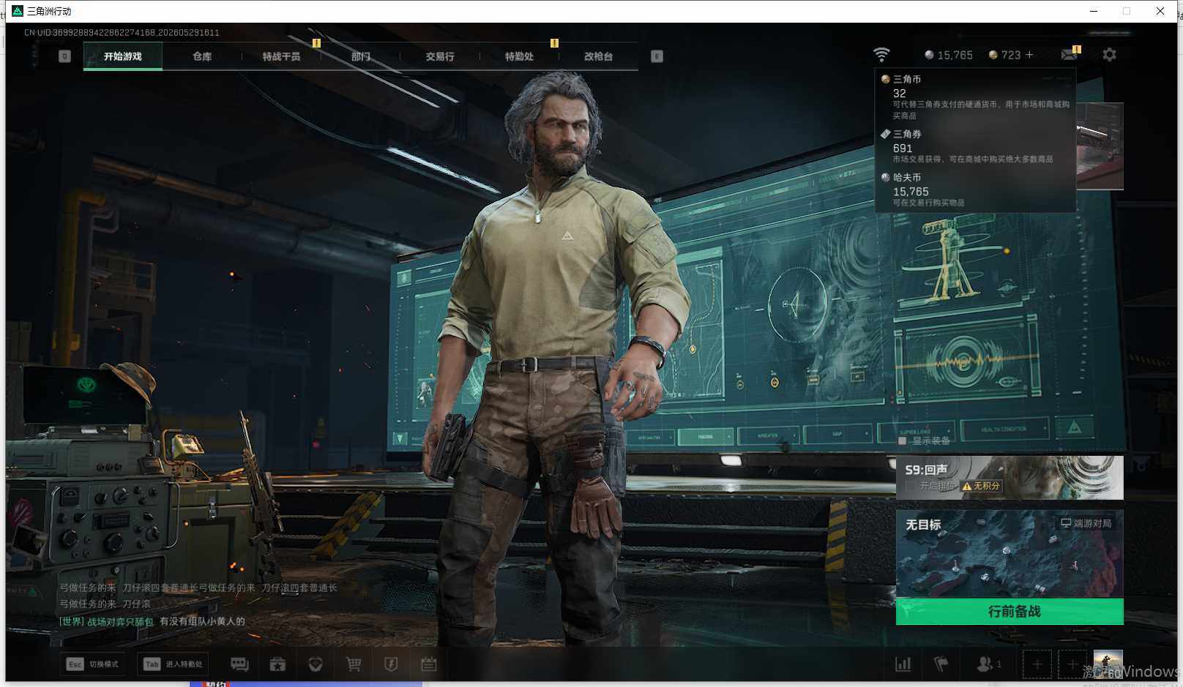Open the flag icon in bottom bar
The height and width of the screenshot is (687, 1183).
point(941,664)
